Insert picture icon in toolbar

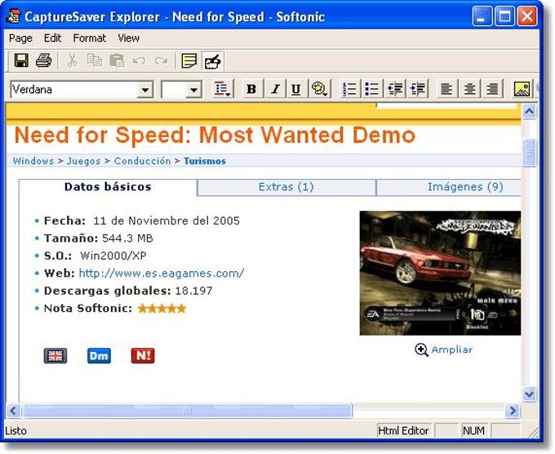point(522,88)
